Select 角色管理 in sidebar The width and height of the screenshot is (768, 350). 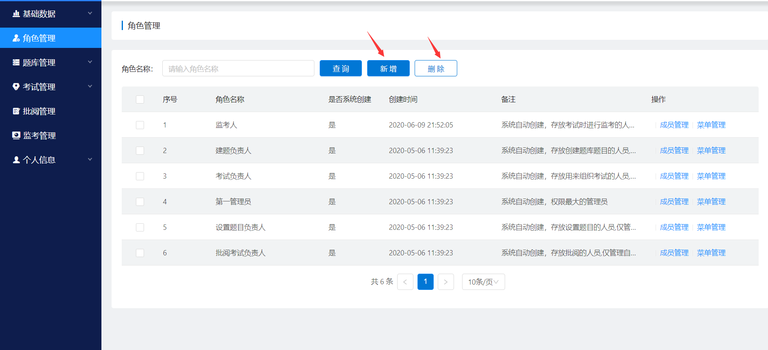click(x=51, y=38)
